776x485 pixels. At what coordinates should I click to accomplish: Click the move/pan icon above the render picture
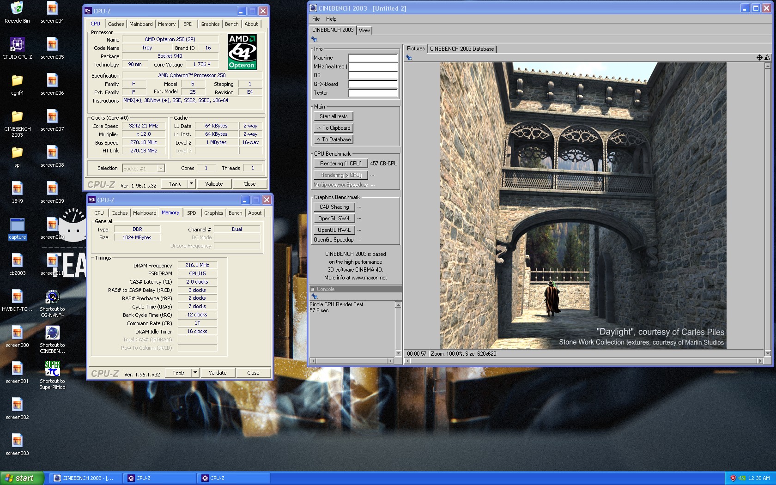(759, 58)
